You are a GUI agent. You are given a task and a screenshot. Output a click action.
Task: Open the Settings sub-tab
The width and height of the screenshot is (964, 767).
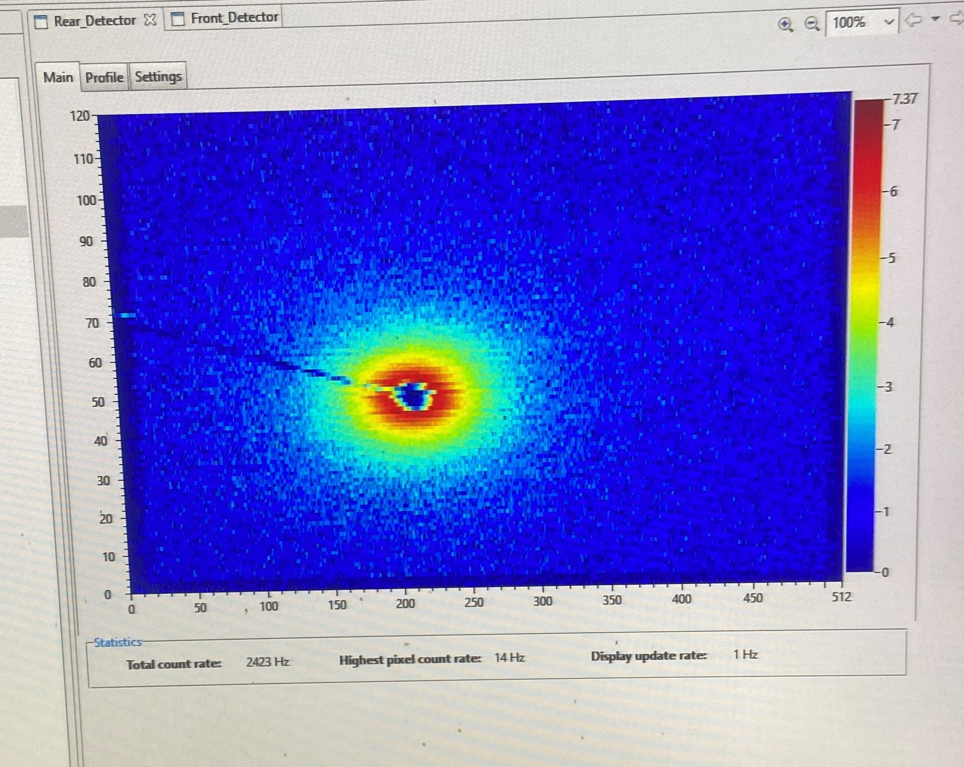coord(158,76)
